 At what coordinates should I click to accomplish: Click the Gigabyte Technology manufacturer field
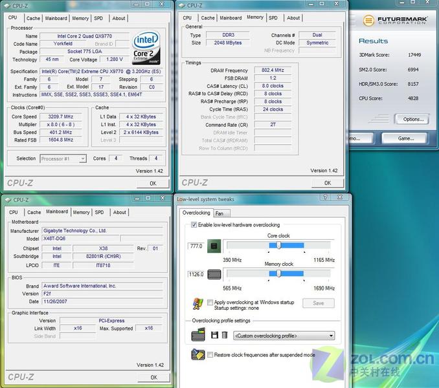(x=102, y=231)
